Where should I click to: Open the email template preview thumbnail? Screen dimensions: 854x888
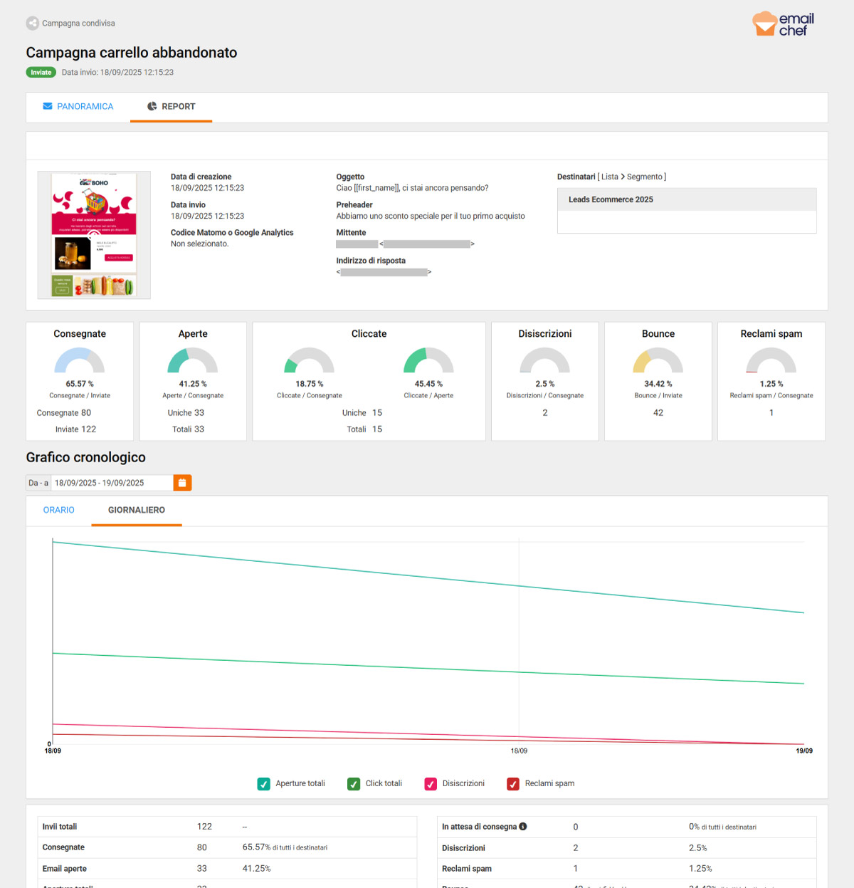[x=94, y=235]
